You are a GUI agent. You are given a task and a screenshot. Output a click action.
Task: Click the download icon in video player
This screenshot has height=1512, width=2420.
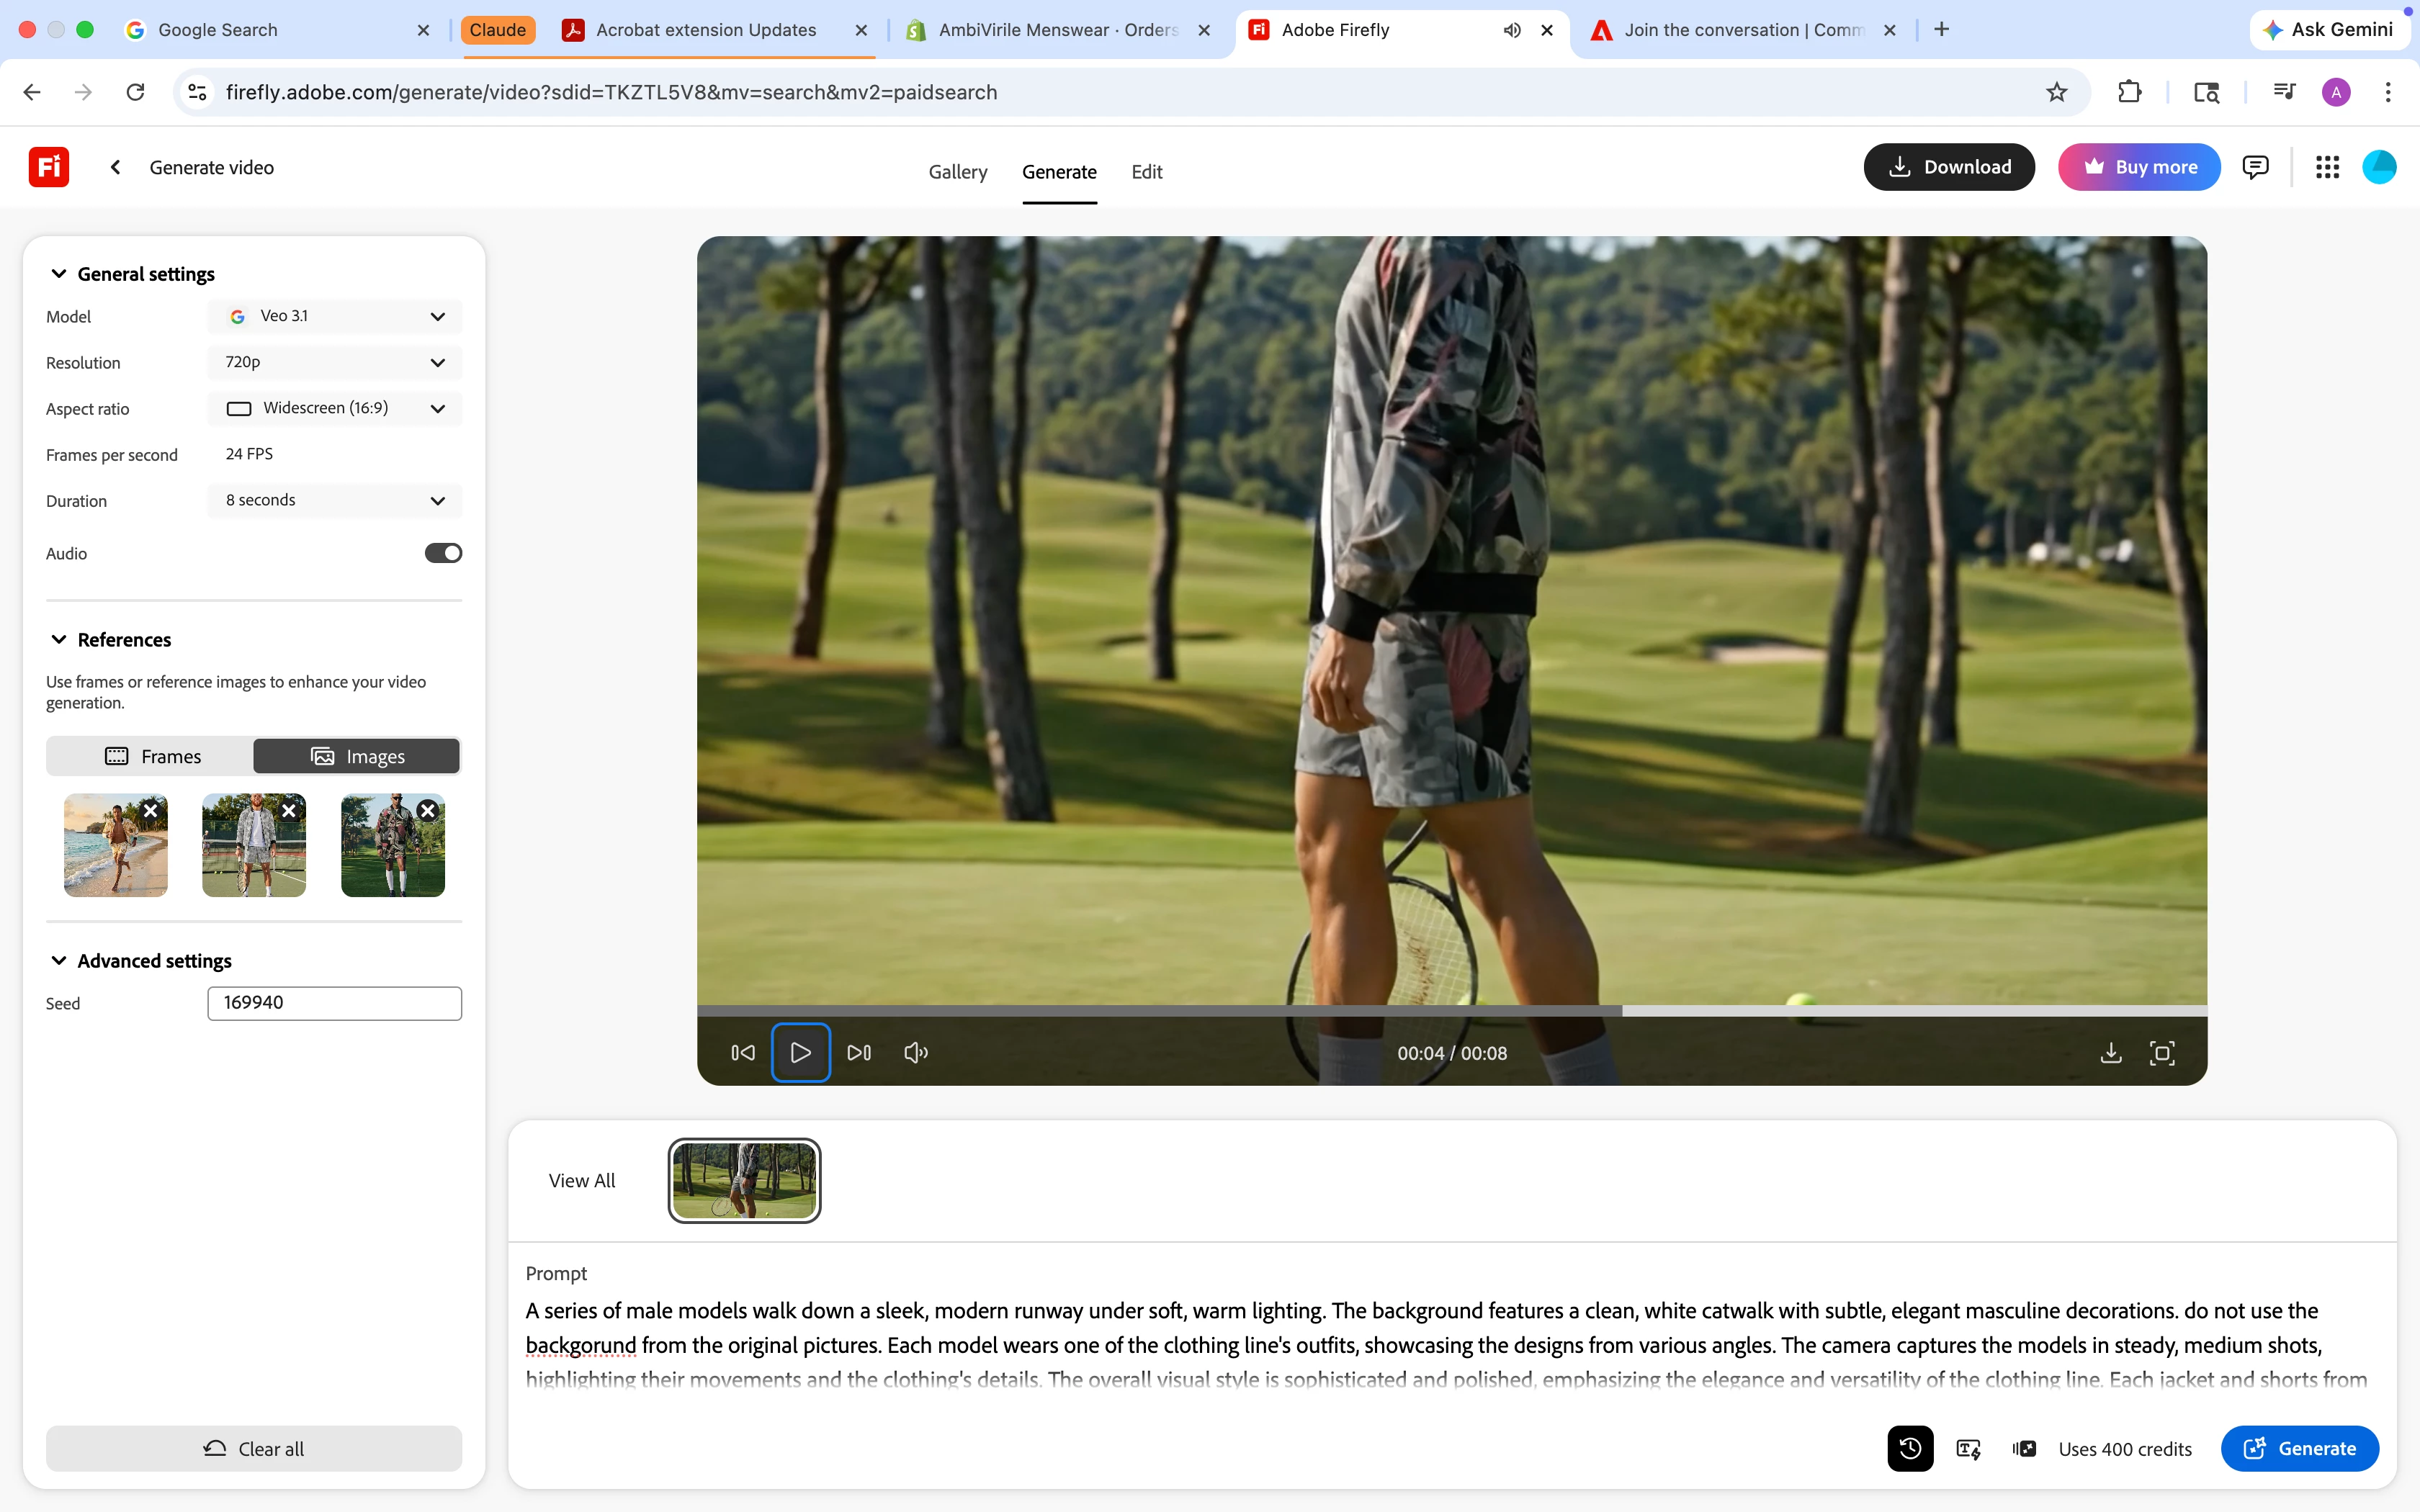click(2110, 1053)
